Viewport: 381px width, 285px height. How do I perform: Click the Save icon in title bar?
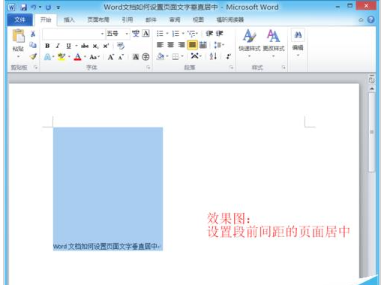click(23, 7)
